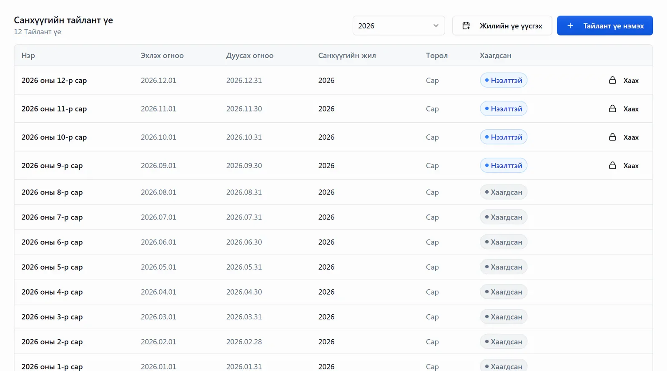Screen dimensions: 667x371
Task: Click the Дуусах огноо column header
Action: (x=250, y=56)
